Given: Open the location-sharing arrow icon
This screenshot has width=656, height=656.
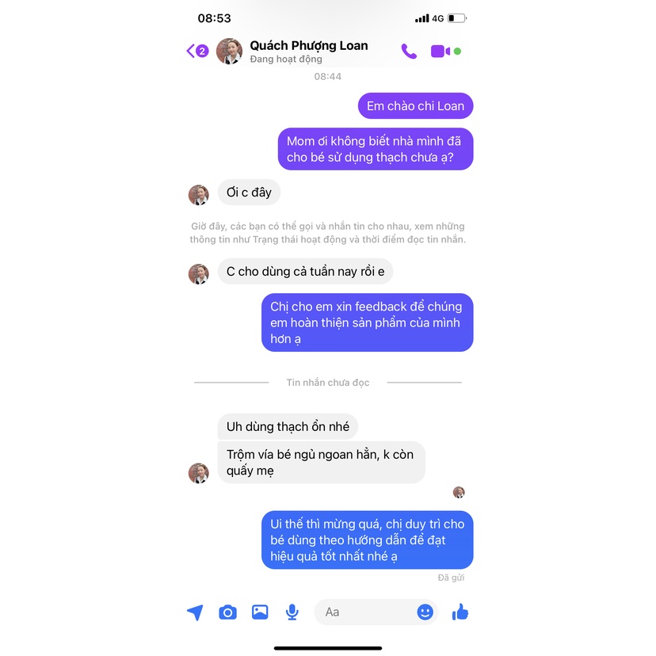Looking at the screenshot, I should [x=195, y=612].
